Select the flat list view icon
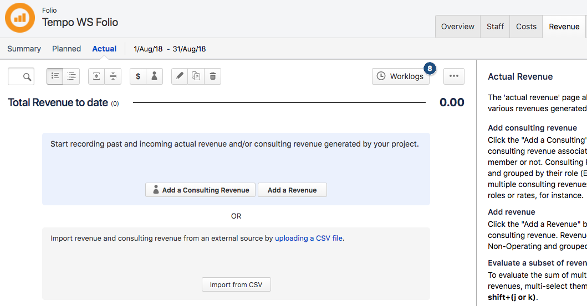The image size is (587, 306). point(55,76)
